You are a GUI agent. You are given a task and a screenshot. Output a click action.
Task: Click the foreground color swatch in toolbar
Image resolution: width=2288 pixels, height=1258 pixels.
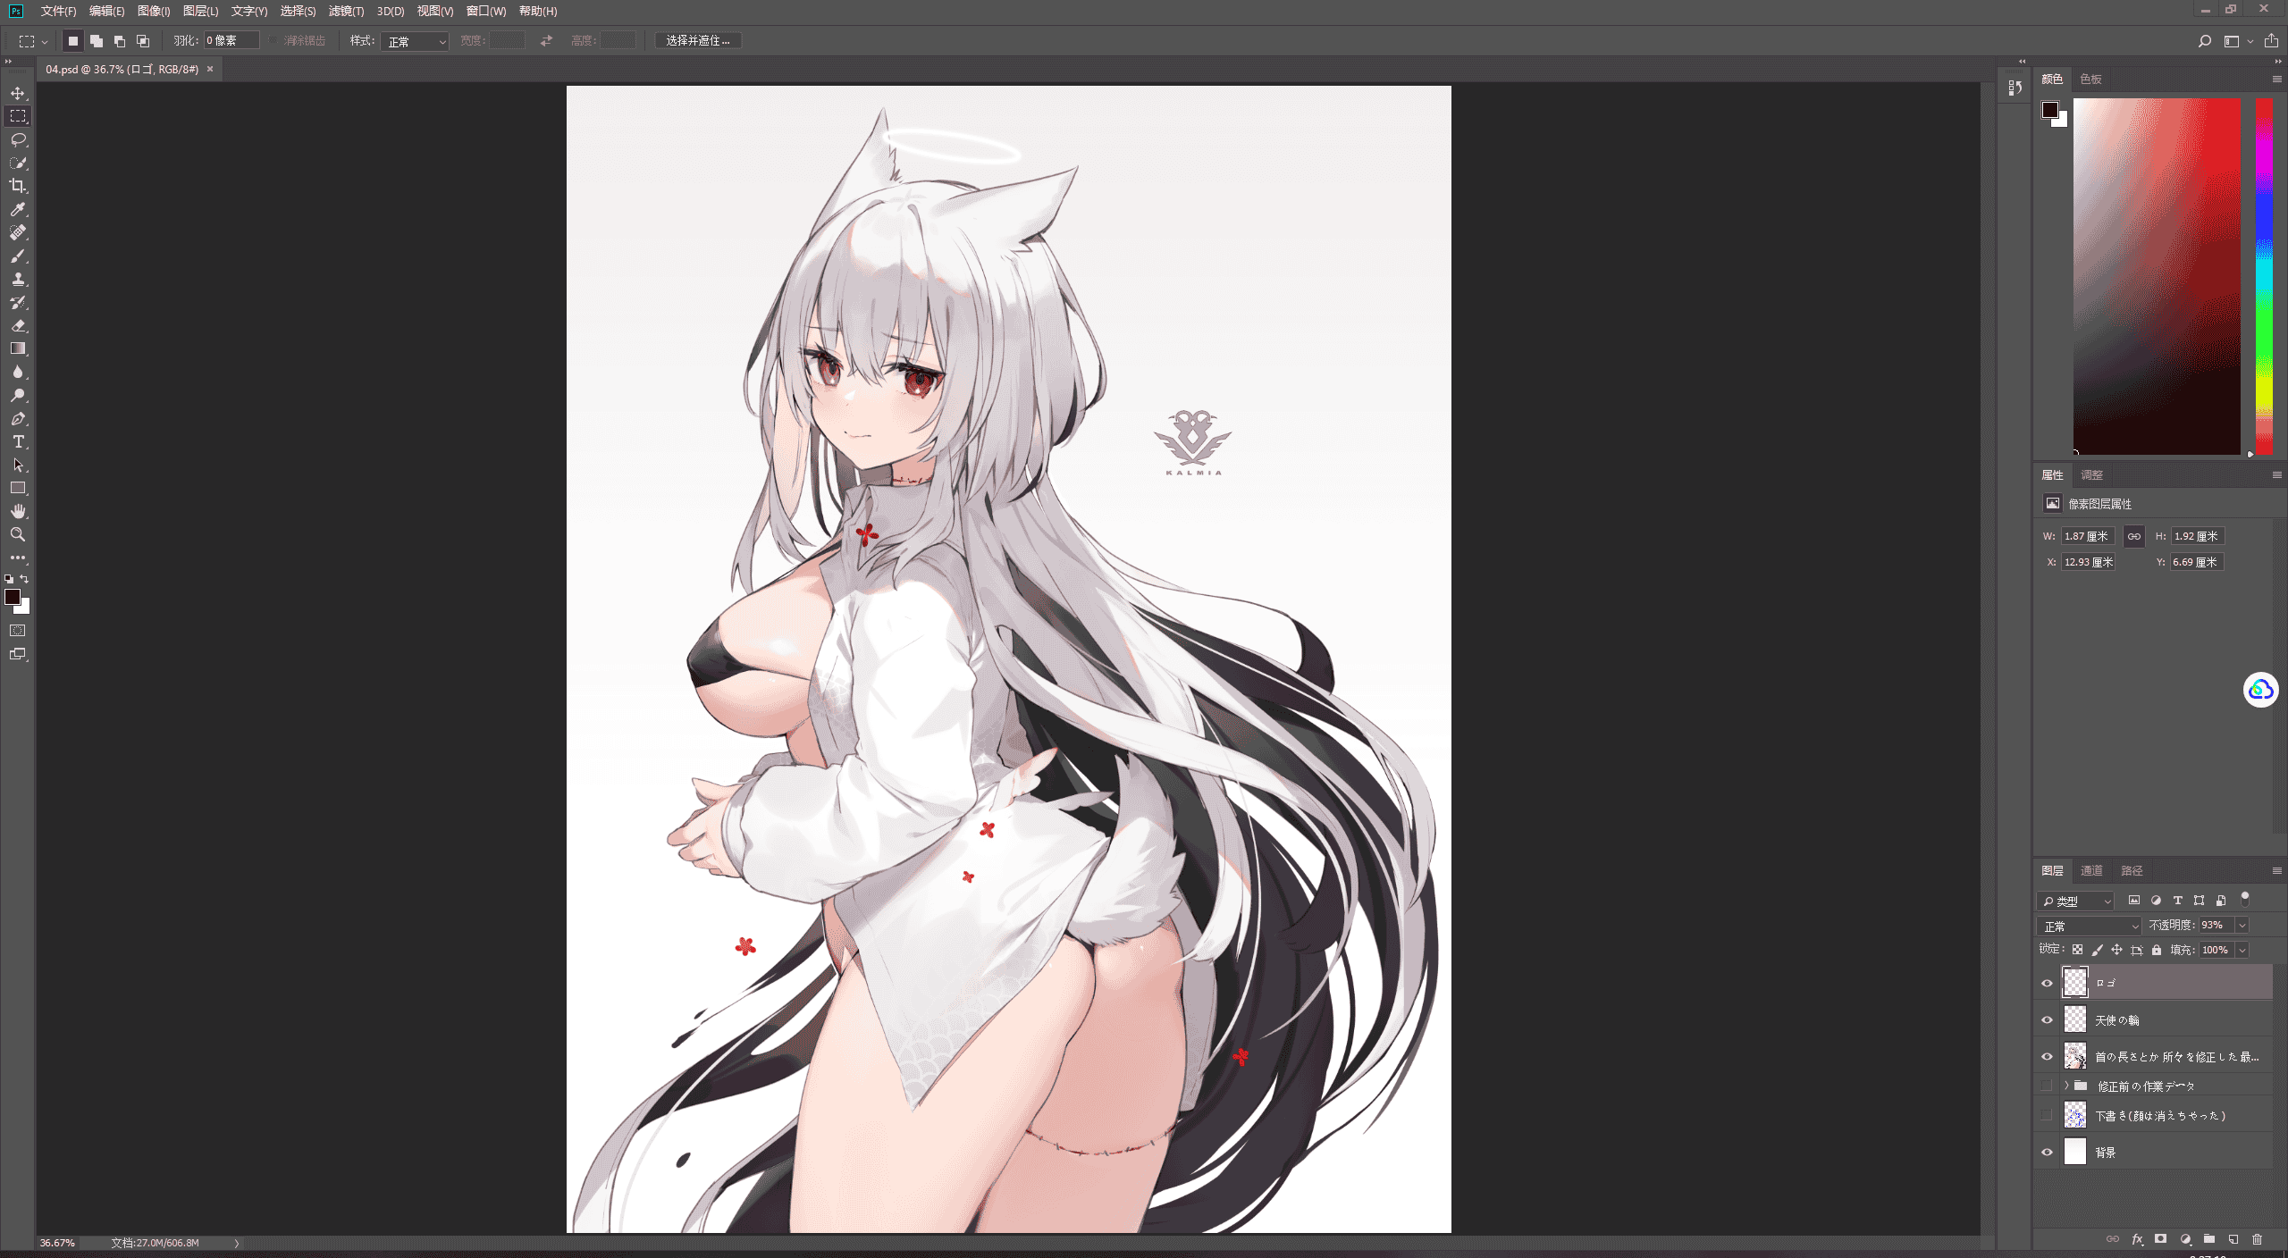pyautogui.click(x=13, y=597)
